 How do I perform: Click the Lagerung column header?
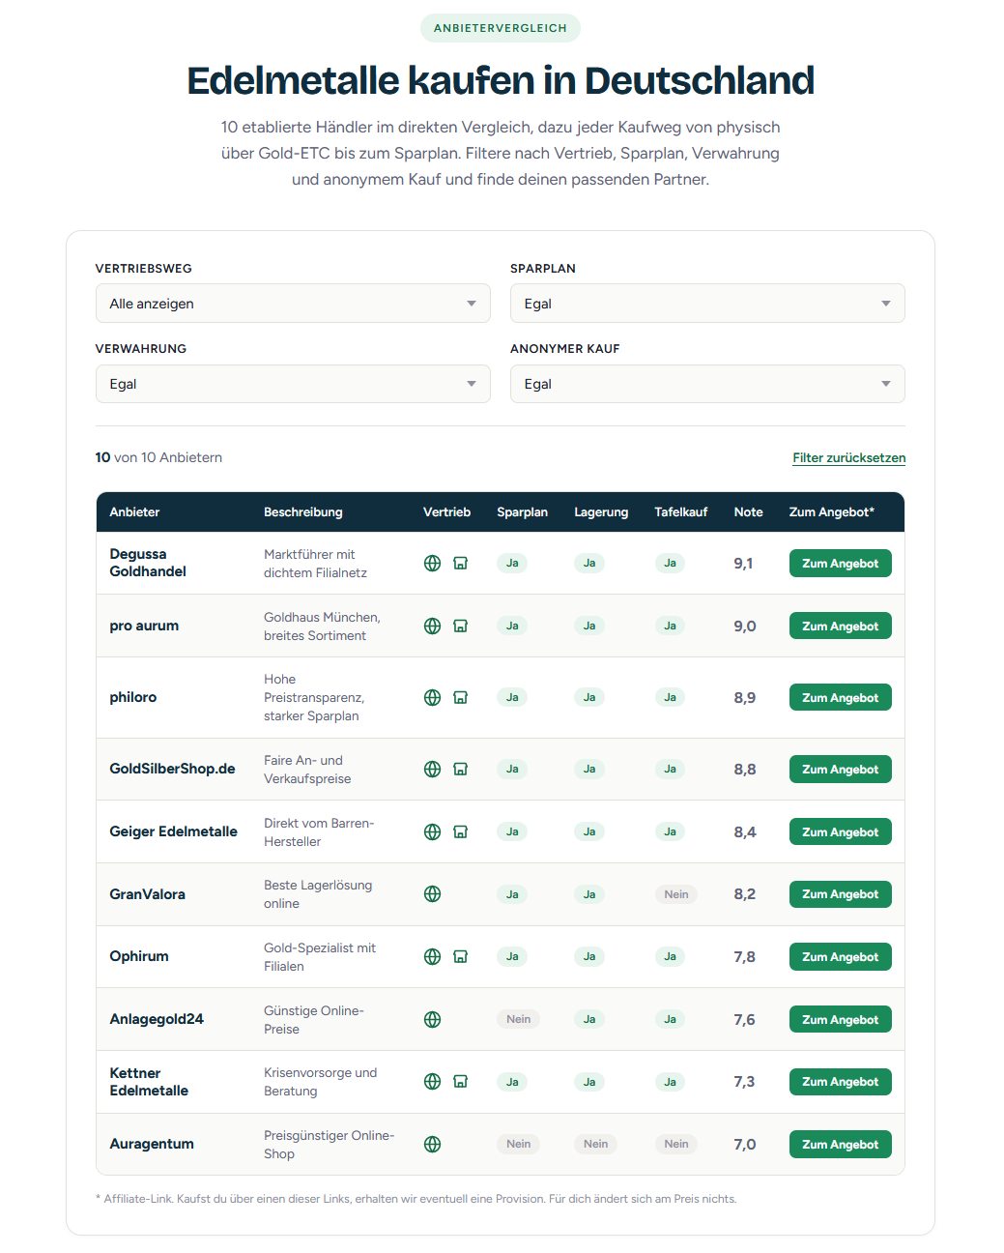[601, 511]
